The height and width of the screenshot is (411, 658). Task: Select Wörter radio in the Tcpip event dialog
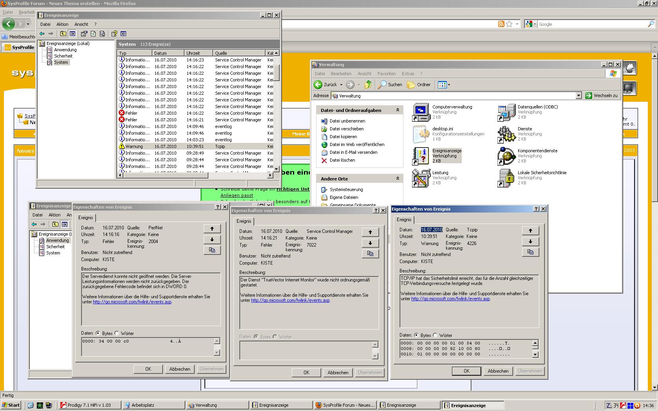click(x=435, y=335)
